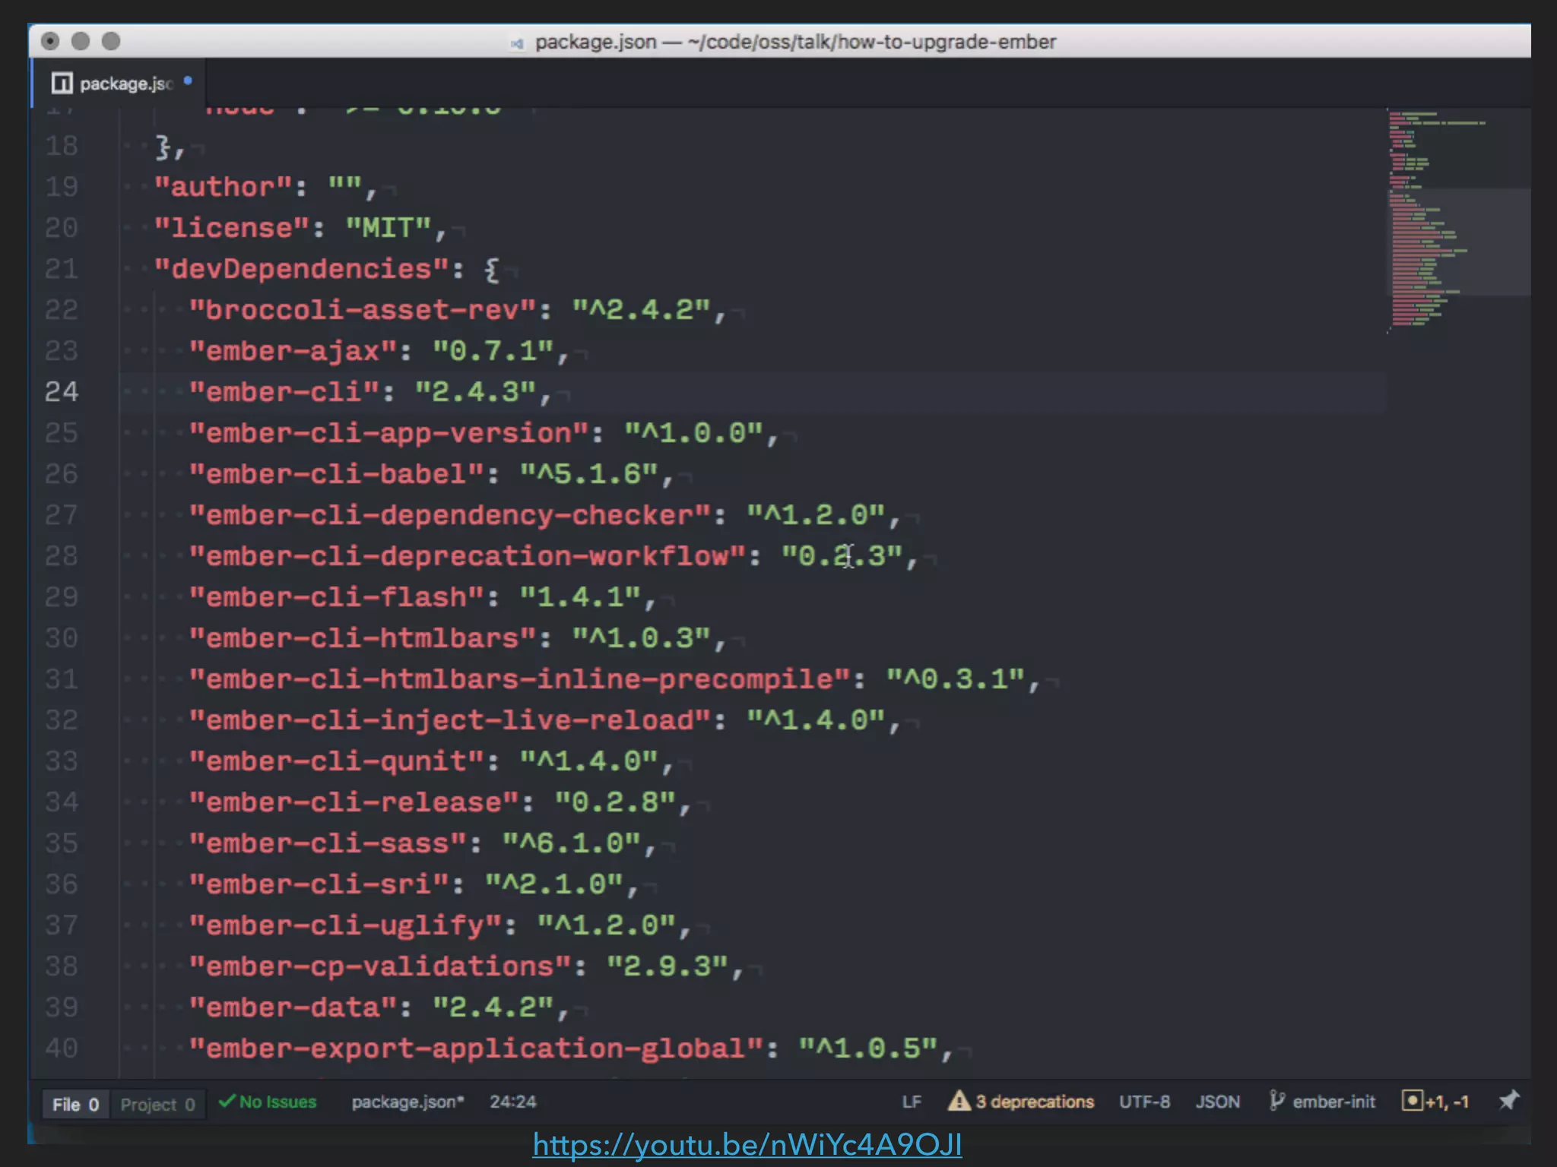Screen dimensions: 1557x1167
Task: Open the youtu.be video link
Action: (747, 1144)
